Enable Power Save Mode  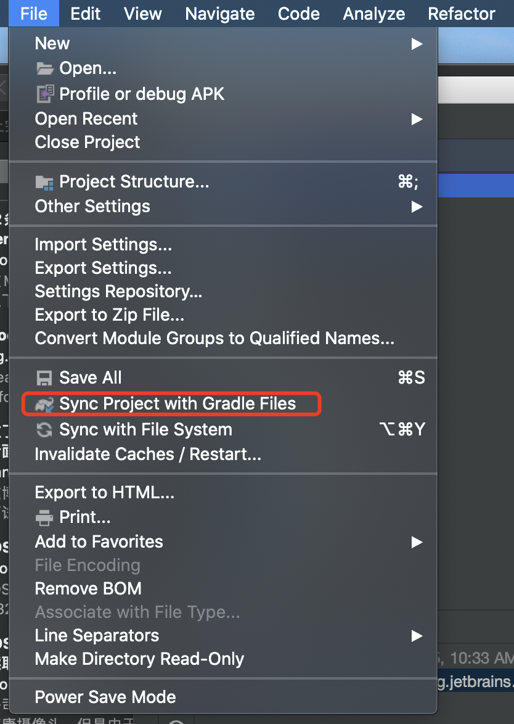[105, 697]
